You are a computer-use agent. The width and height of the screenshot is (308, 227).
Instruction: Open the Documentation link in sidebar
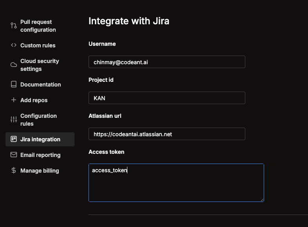tap(40, 85)
